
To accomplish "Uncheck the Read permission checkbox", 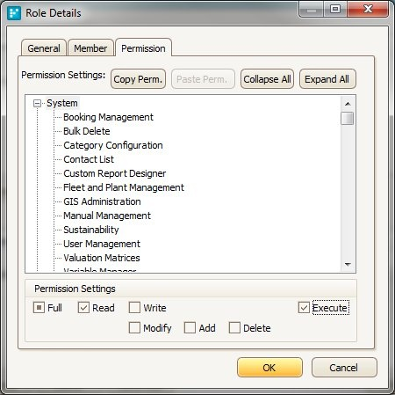I will coord(83,308).
